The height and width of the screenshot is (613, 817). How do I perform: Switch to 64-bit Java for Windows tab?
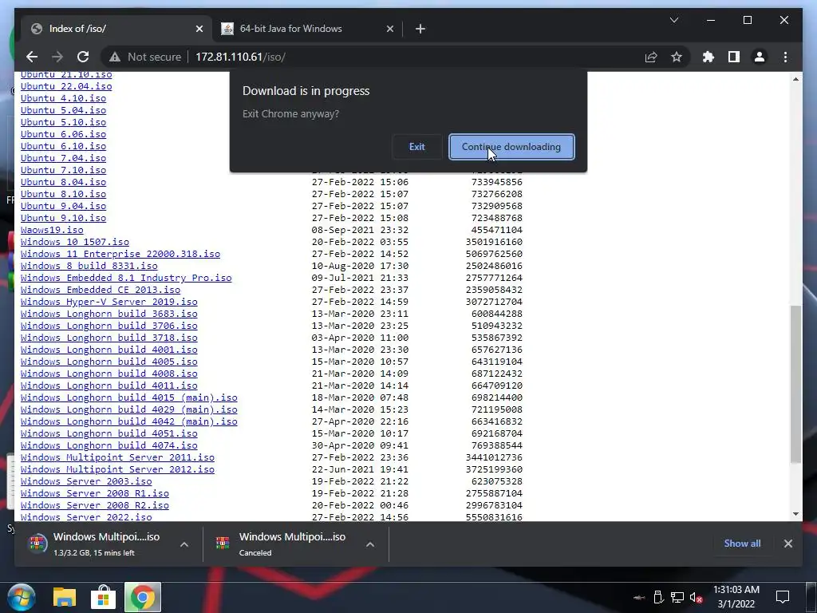click(308, 29)
